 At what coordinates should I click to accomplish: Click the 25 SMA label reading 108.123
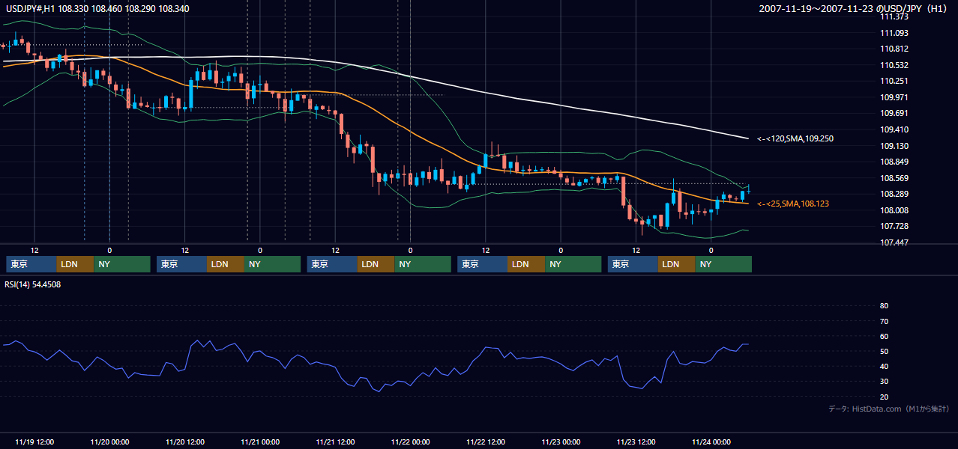tap(793, 204)
